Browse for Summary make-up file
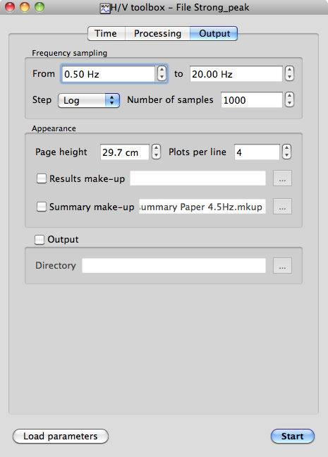 (282, 207)
